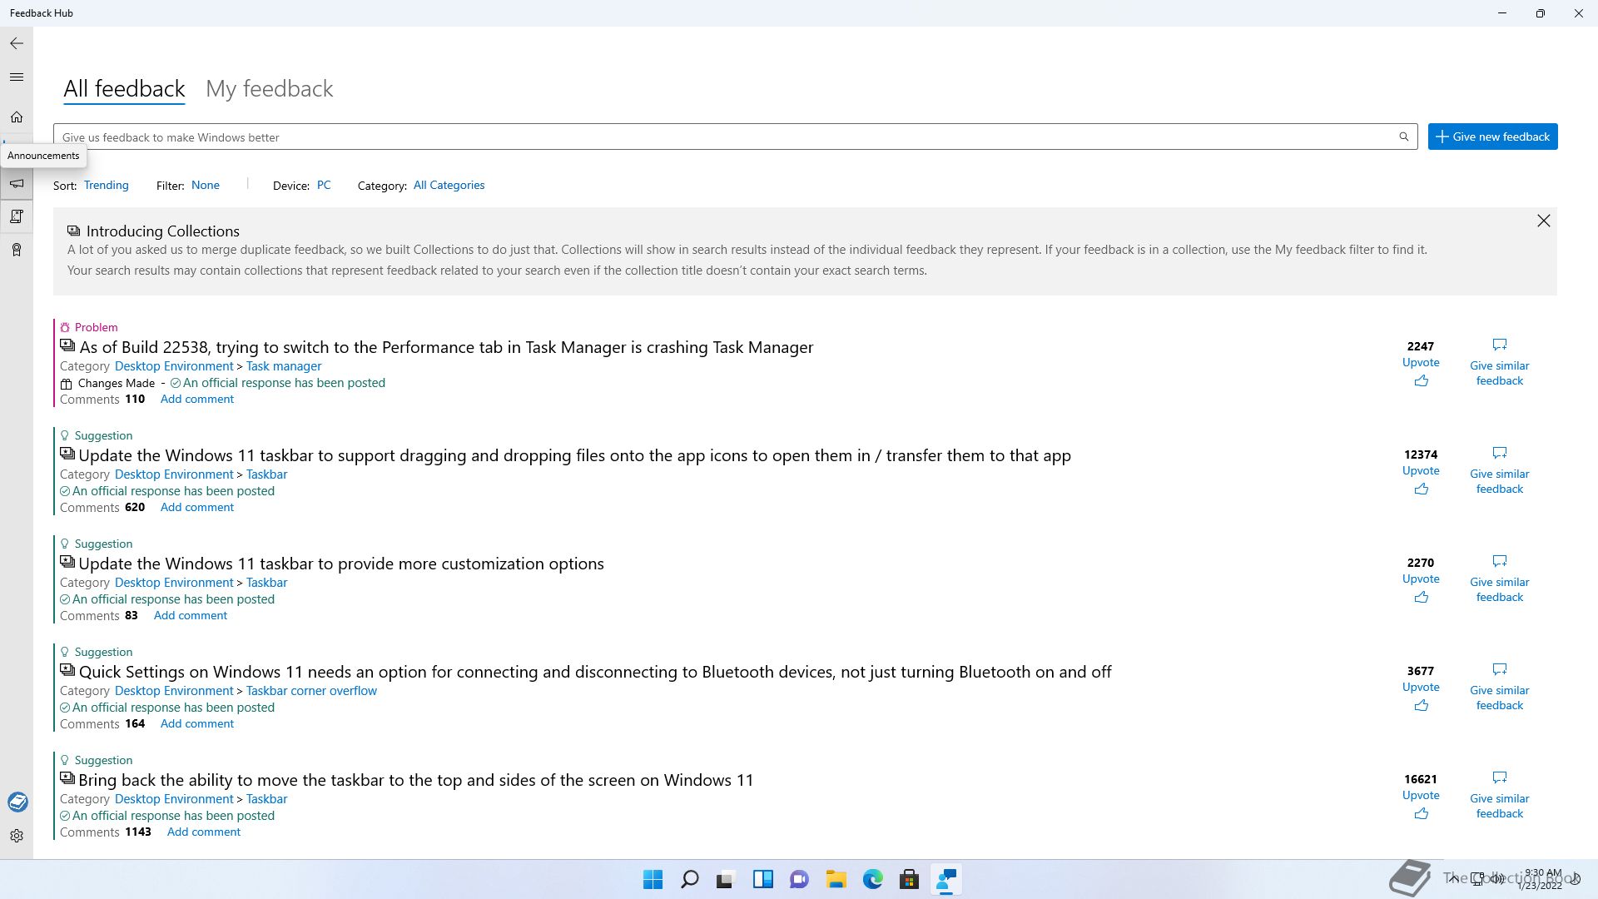Add comment on customization options suggestion
1598x899 pixels.
(x=191, y=615)
